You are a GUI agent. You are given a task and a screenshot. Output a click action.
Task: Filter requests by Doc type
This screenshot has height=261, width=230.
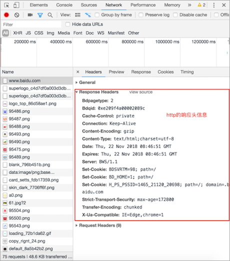click(x=89, y=33)
